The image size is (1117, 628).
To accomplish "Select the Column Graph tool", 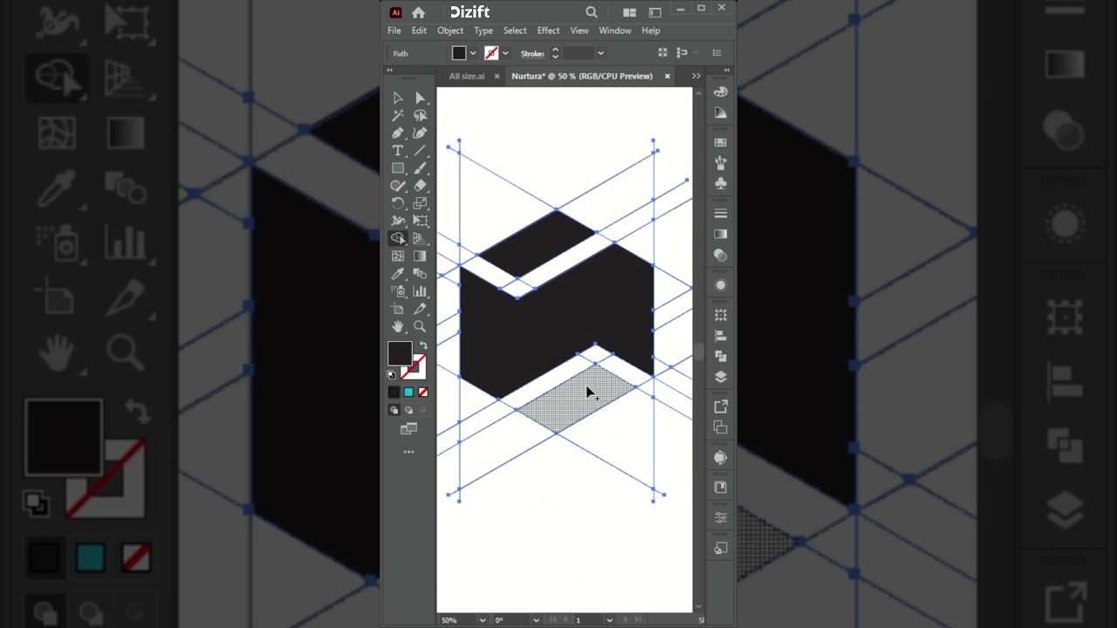I will (x=420, y=291).
